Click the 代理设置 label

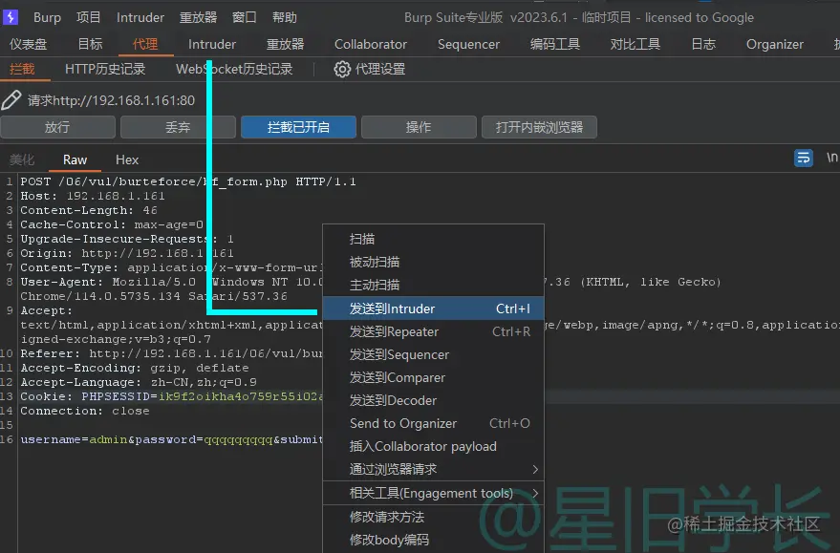pyautogui.click(x=380, y=69)
